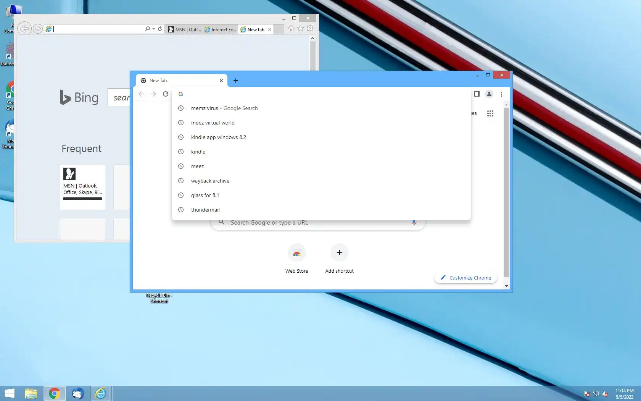Switch to MSN | Outlook tab in Internet Explorer
Screen dimensions: 641x401
[184, 29]
